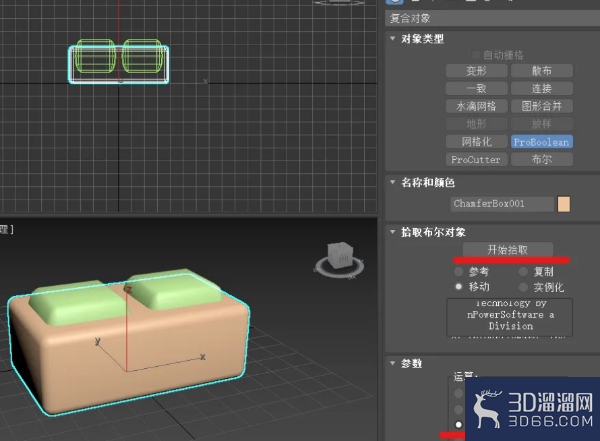Click the 变形 object type button

[477, 71]
